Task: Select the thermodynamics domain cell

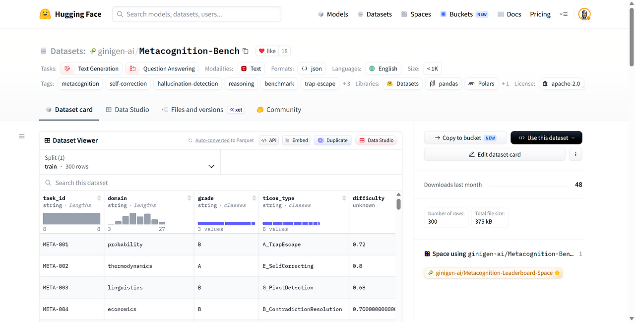Action: click(149, 266)
